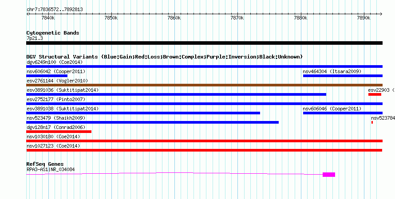The image size is (395, 199).
Task: Click the blue bar under esv2752177
Action: [204, 104]
